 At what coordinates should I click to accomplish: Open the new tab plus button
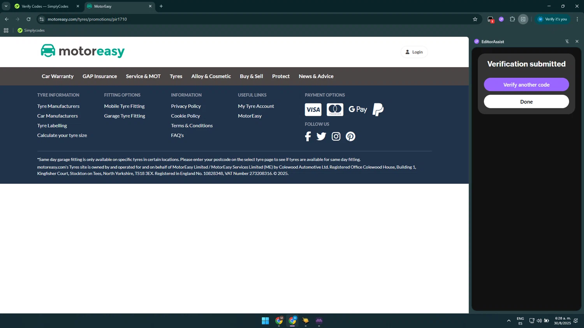[x=161, y=6]
